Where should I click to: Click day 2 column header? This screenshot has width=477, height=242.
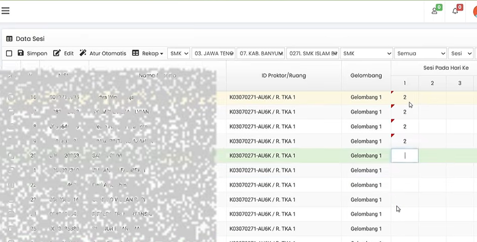[432, 83]
